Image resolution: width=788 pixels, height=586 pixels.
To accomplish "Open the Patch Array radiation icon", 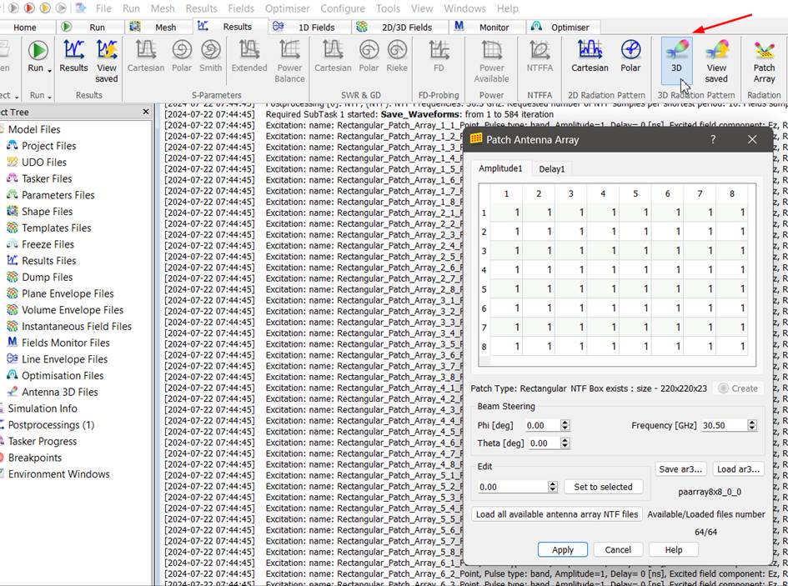I will [764, 62].
